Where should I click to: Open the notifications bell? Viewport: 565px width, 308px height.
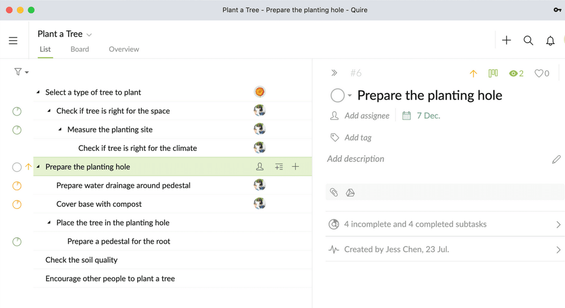pos(550,41)
